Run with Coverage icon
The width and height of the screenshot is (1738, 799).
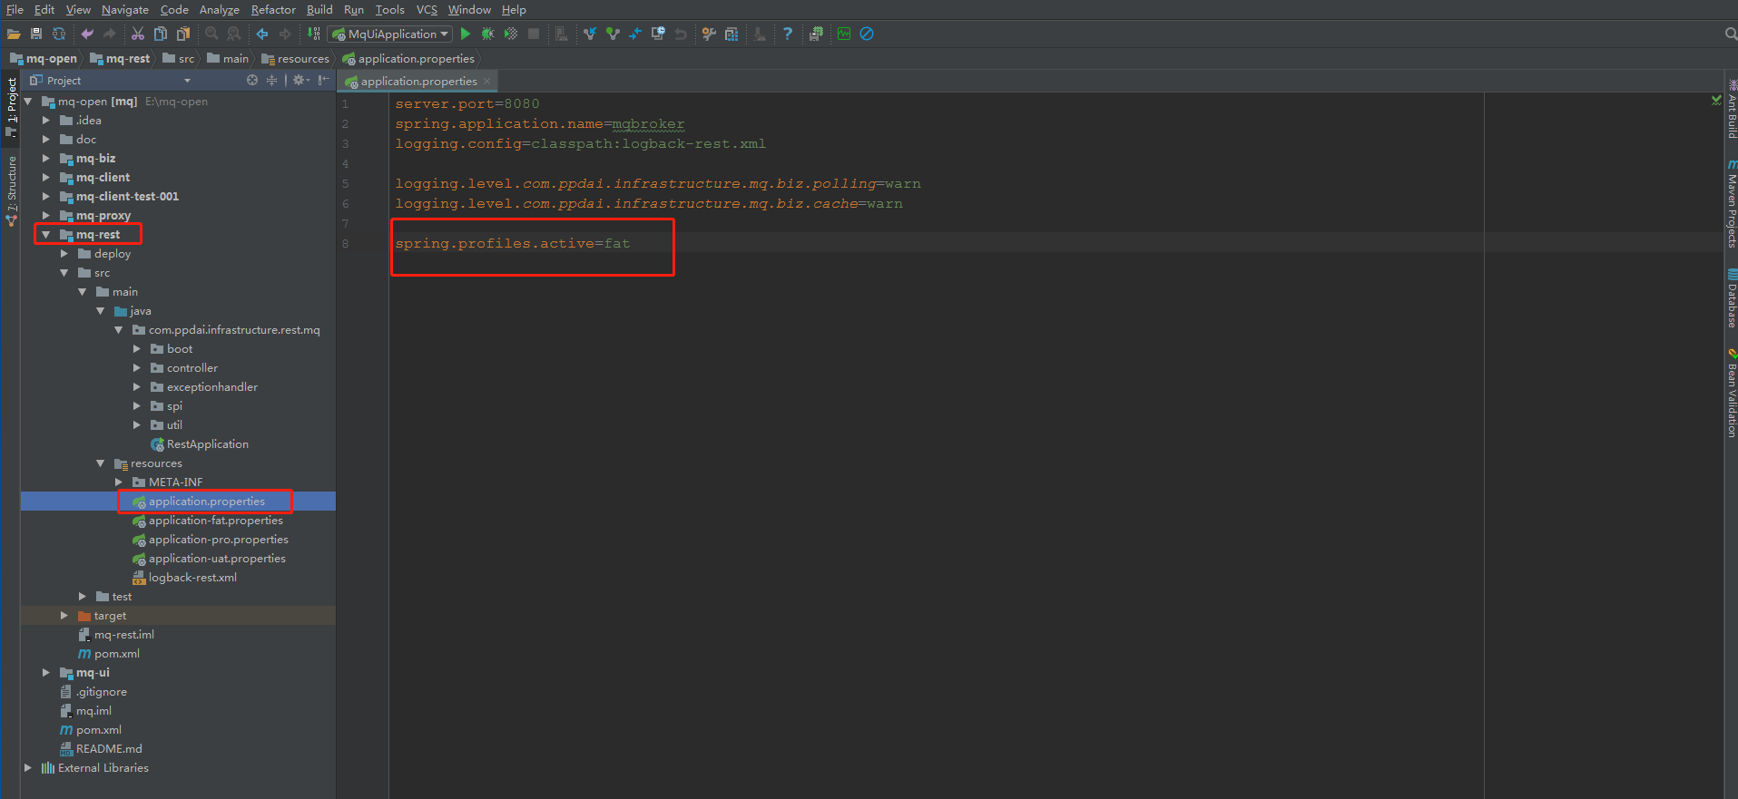coord(511,34)
